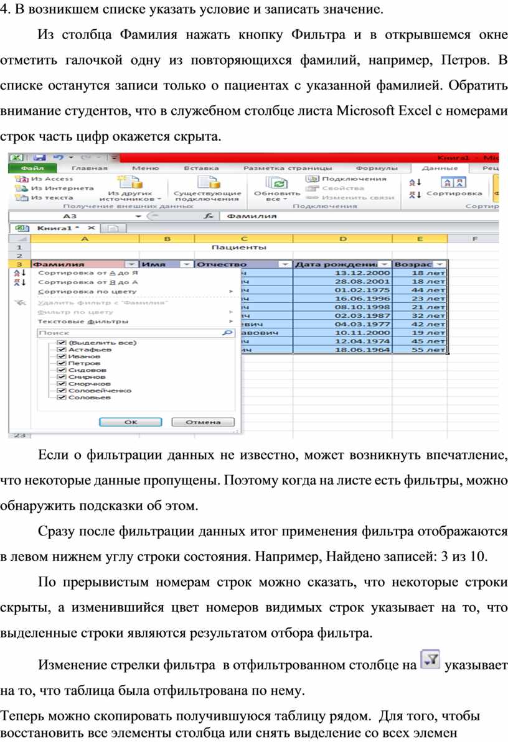Uncheck the Соловейченко checkbox
This screenshot has height=742, width=508.
click(60, 391)
